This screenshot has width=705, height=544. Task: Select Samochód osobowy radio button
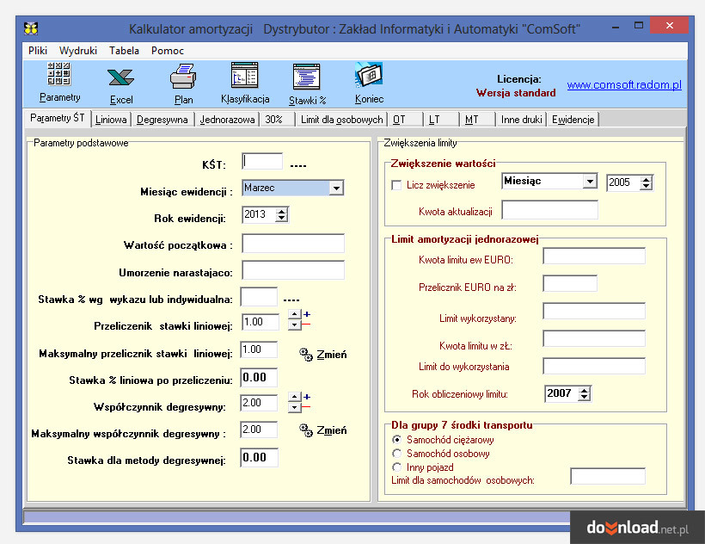coord(396,454)
